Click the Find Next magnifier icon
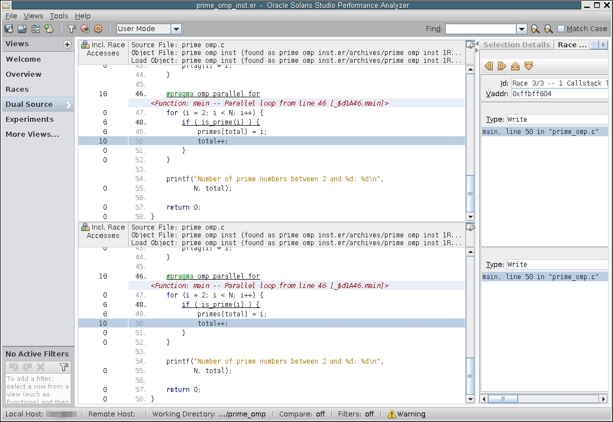Image resolution: width=613 pixels, height=422 pixels. (548, 29)
